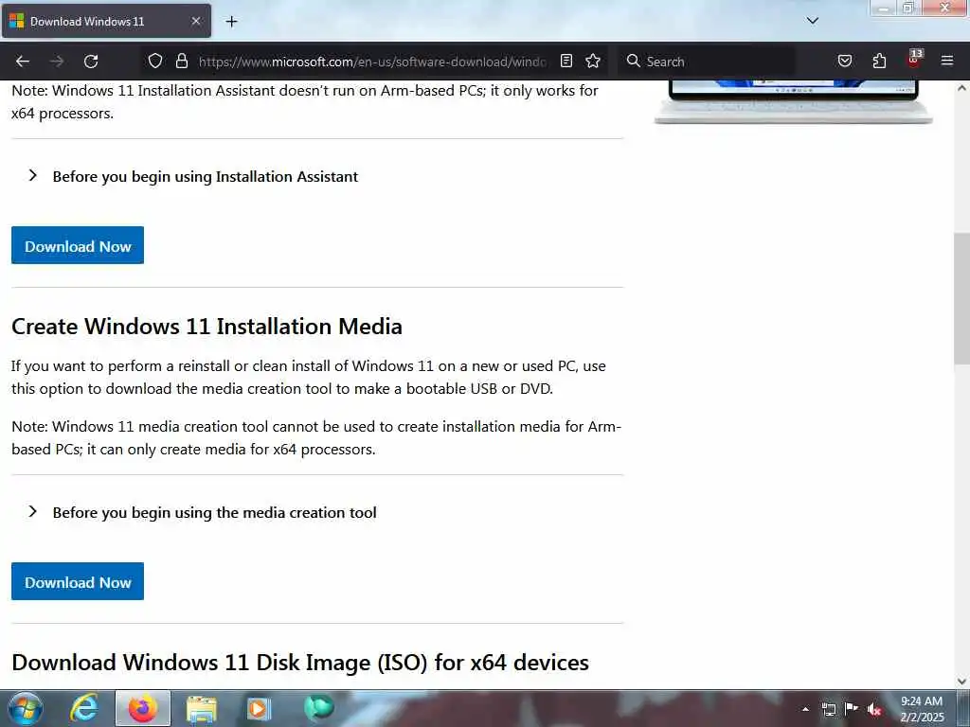Click the laptop image thumbnail
This screenshot has height=727, width=970.
(794, 102)
